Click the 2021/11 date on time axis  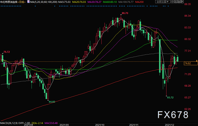click(134, 125)
